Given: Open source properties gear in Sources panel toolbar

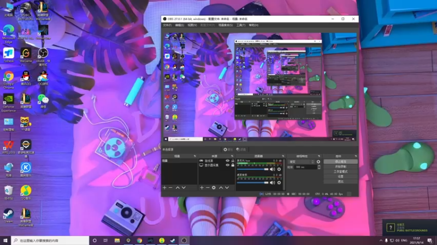Looking at the screenshot, I should click(214, 188).
